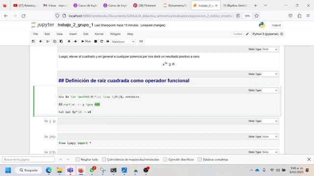The width and height of the screenshot is (314, 176).
Task: Click the 90% zoom level indicator
Action: click(247, 16)
